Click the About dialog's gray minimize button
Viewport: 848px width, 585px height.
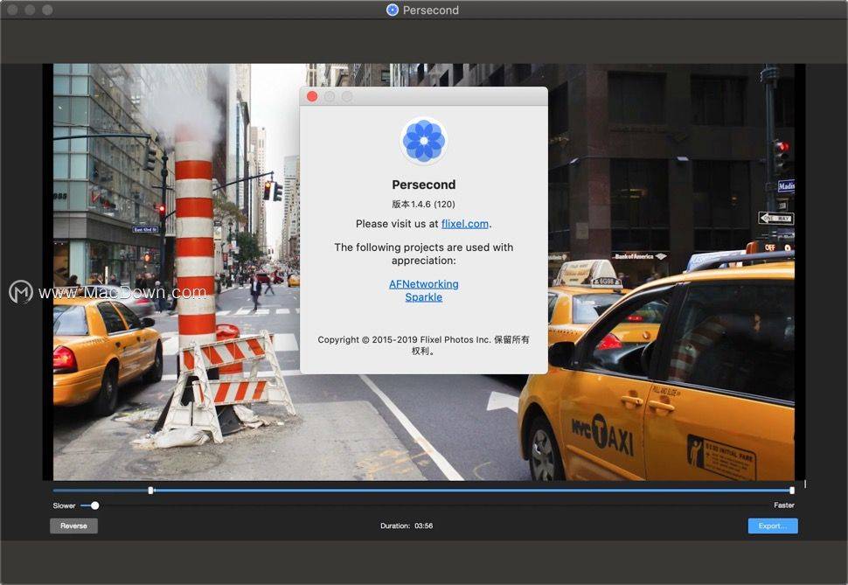(330, 96)
